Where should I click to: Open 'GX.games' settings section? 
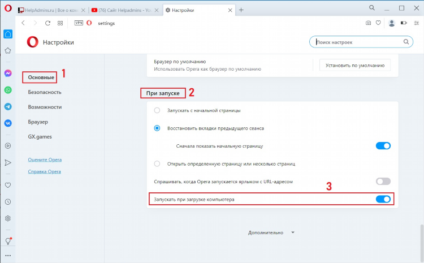[40, 137]
